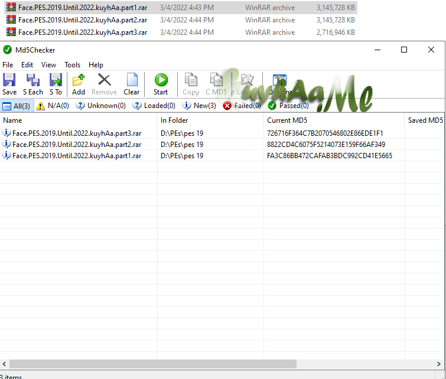Click the Add files icon

(78, 80)
